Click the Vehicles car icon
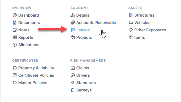 tap(131, 23)
